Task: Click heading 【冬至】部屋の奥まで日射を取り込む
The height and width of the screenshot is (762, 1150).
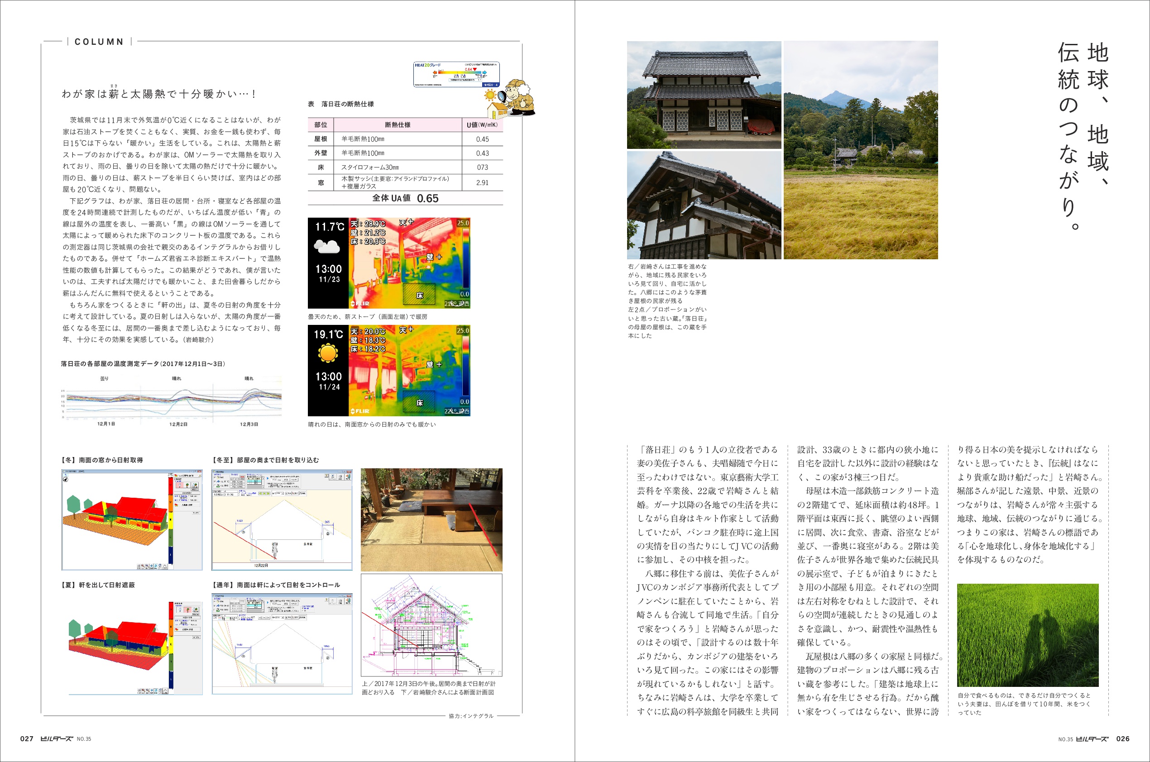Action: [265, 460]
